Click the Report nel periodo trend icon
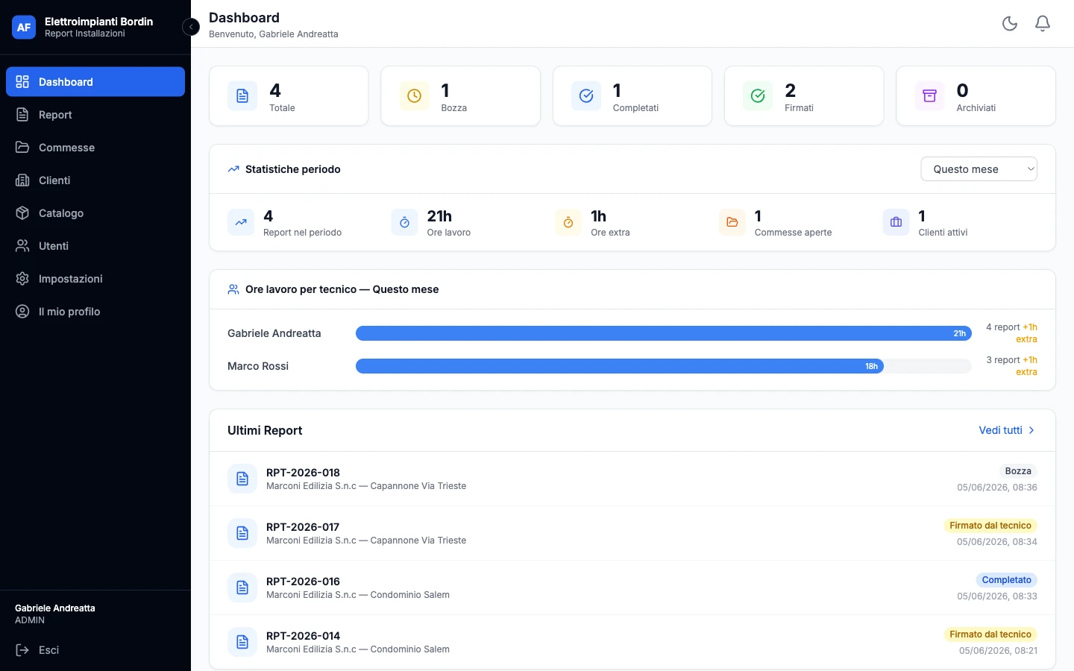Viewport: 1074px width, 671px height. [241, 222]
